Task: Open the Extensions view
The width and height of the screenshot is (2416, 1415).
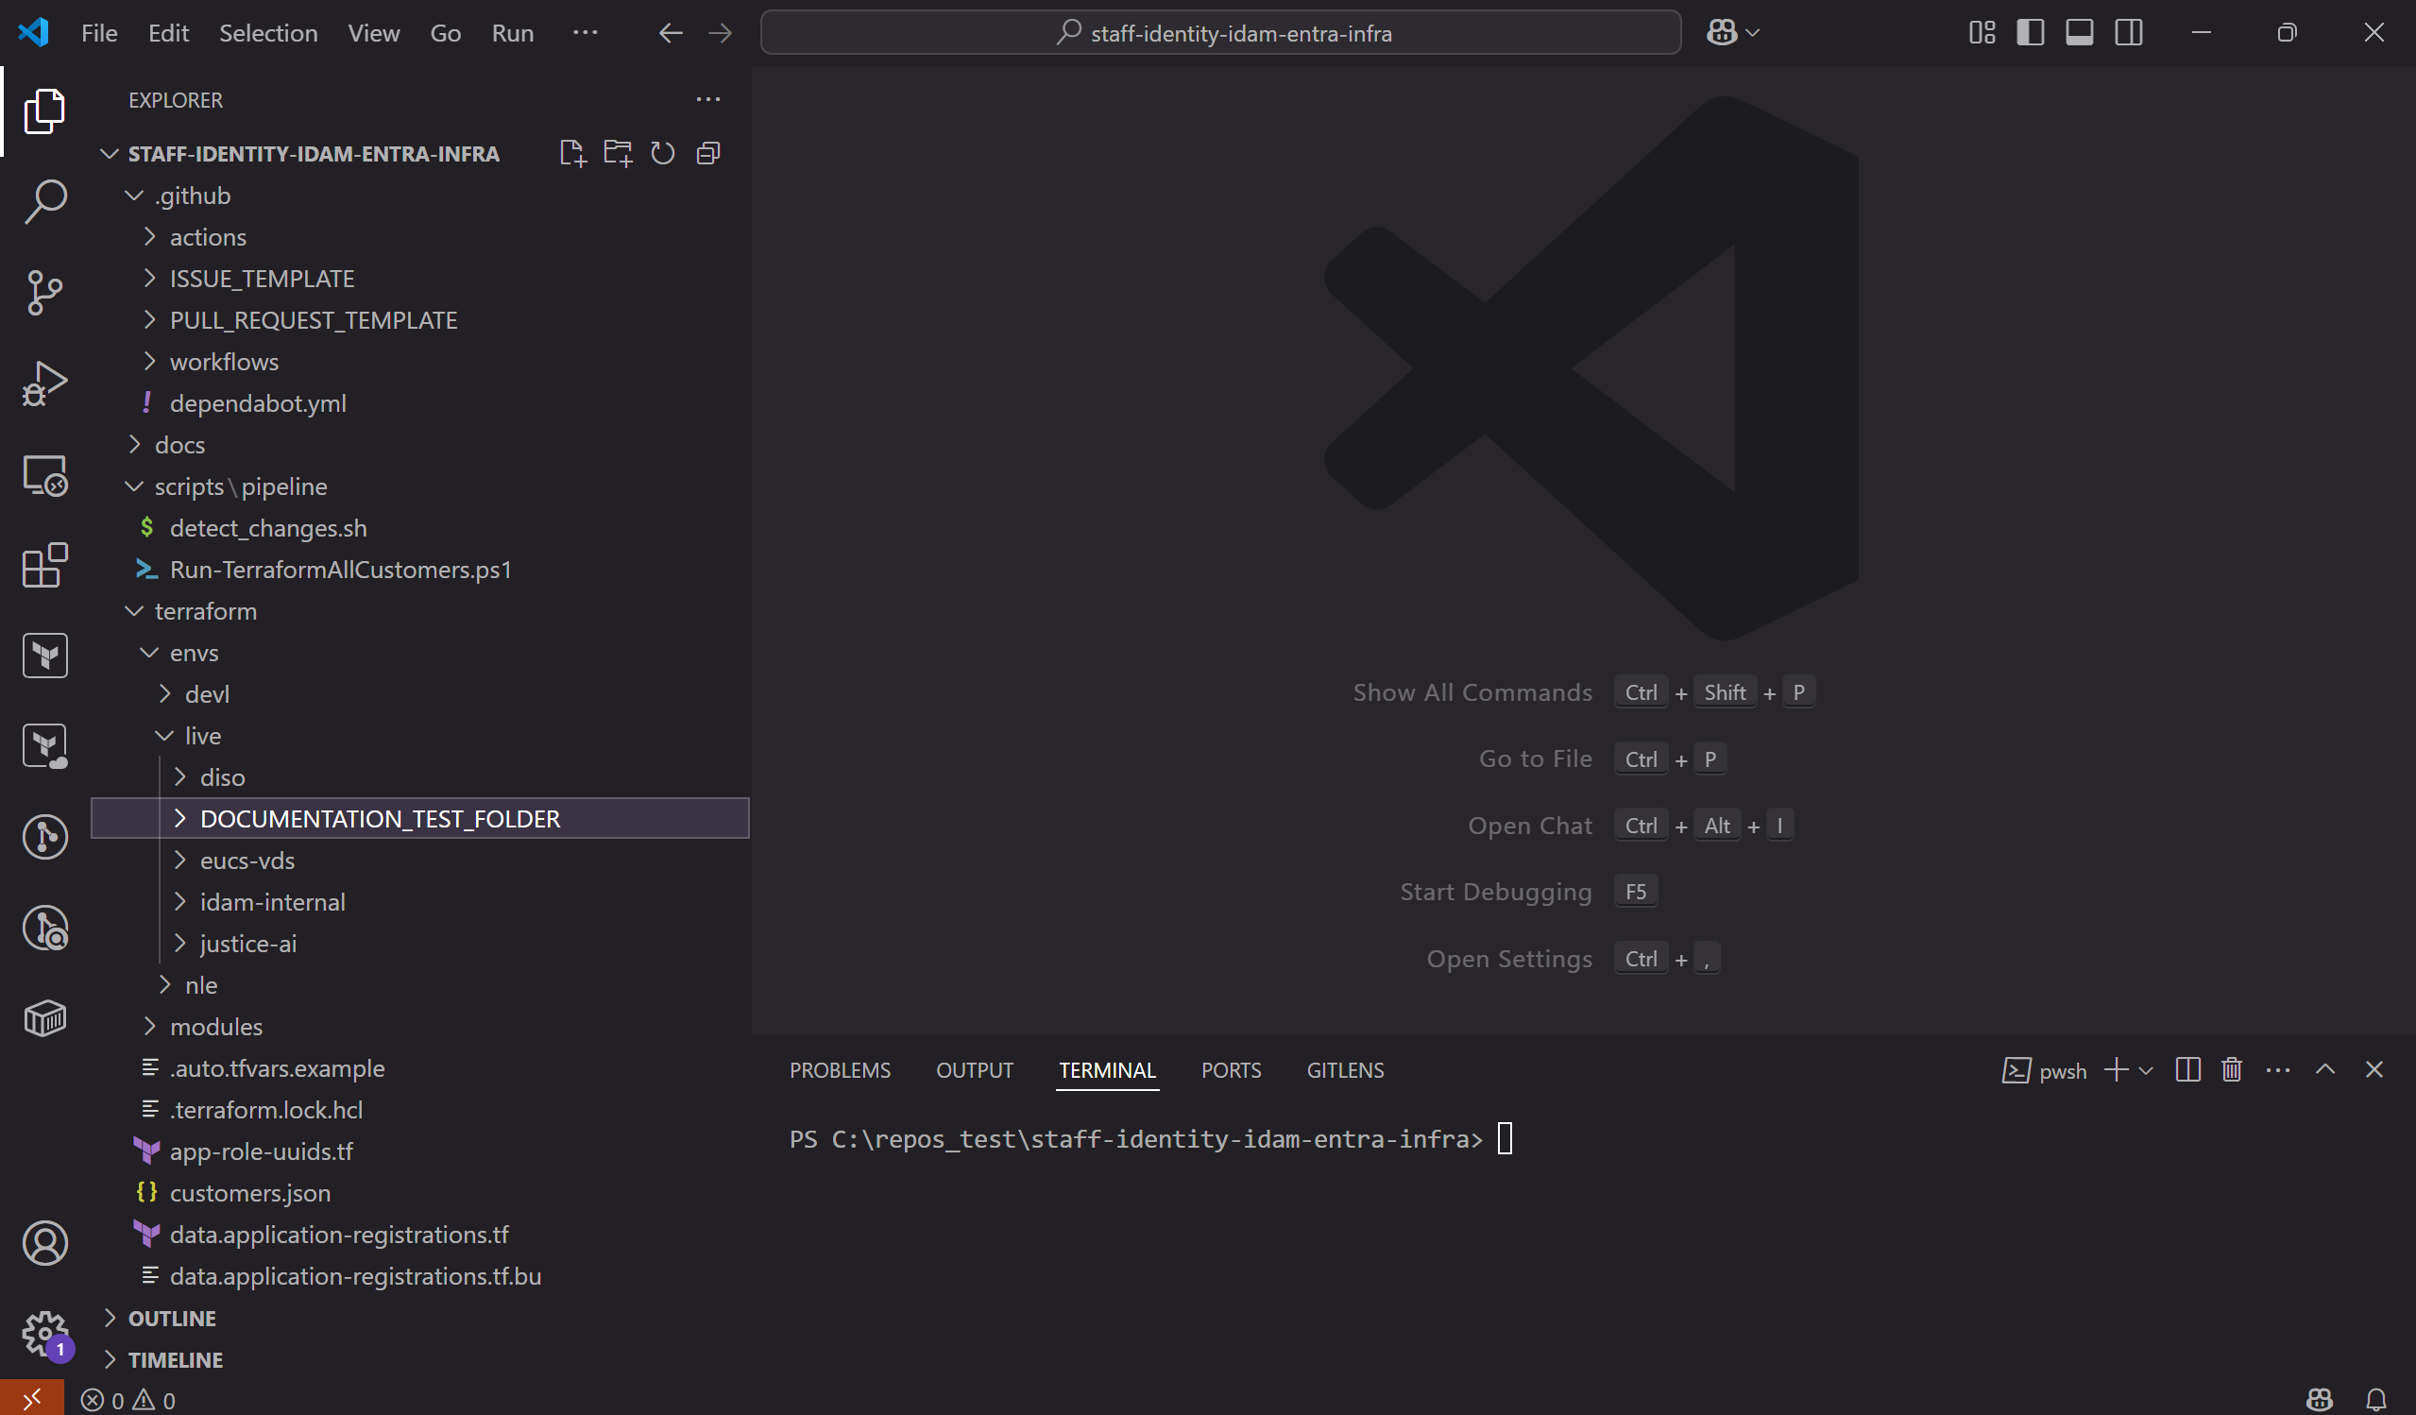Action: tap(44, 566)
